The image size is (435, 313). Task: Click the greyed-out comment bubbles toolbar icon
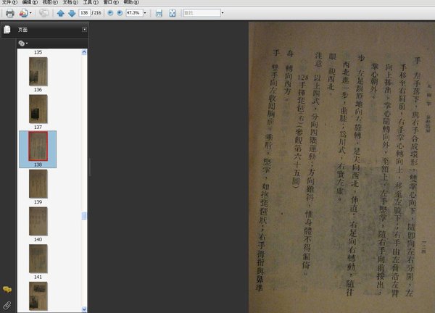click(x=43, y=13)
